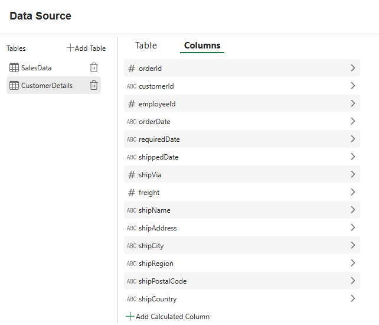This screenshot has height=325, width=379.
Task: Click the number type icon for employeeId
Action: point(132,104)
